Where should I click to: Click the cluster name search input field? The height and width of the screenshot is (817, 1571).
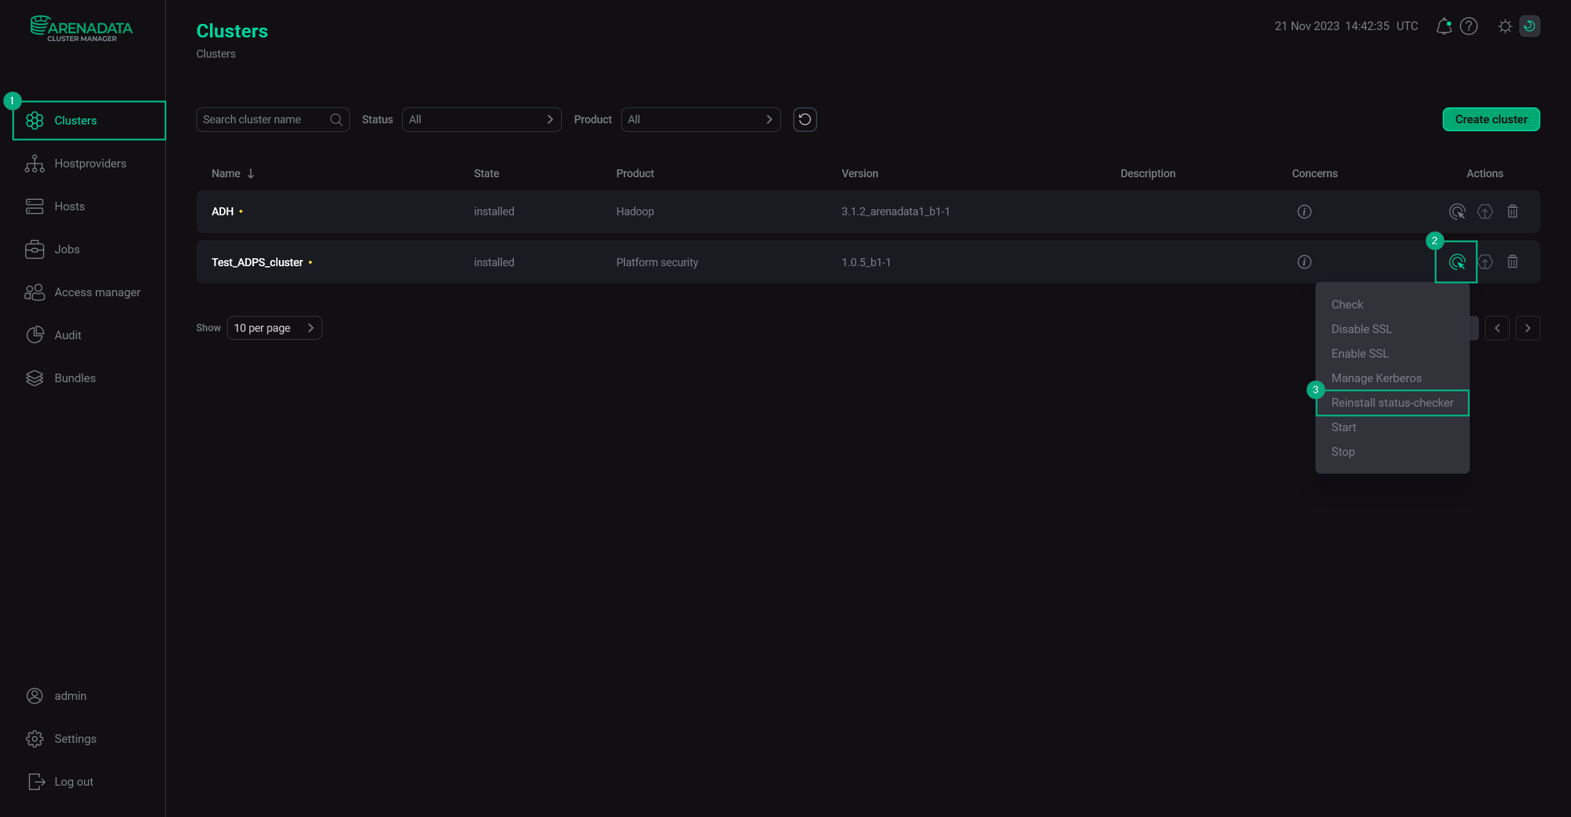(272, 120)
